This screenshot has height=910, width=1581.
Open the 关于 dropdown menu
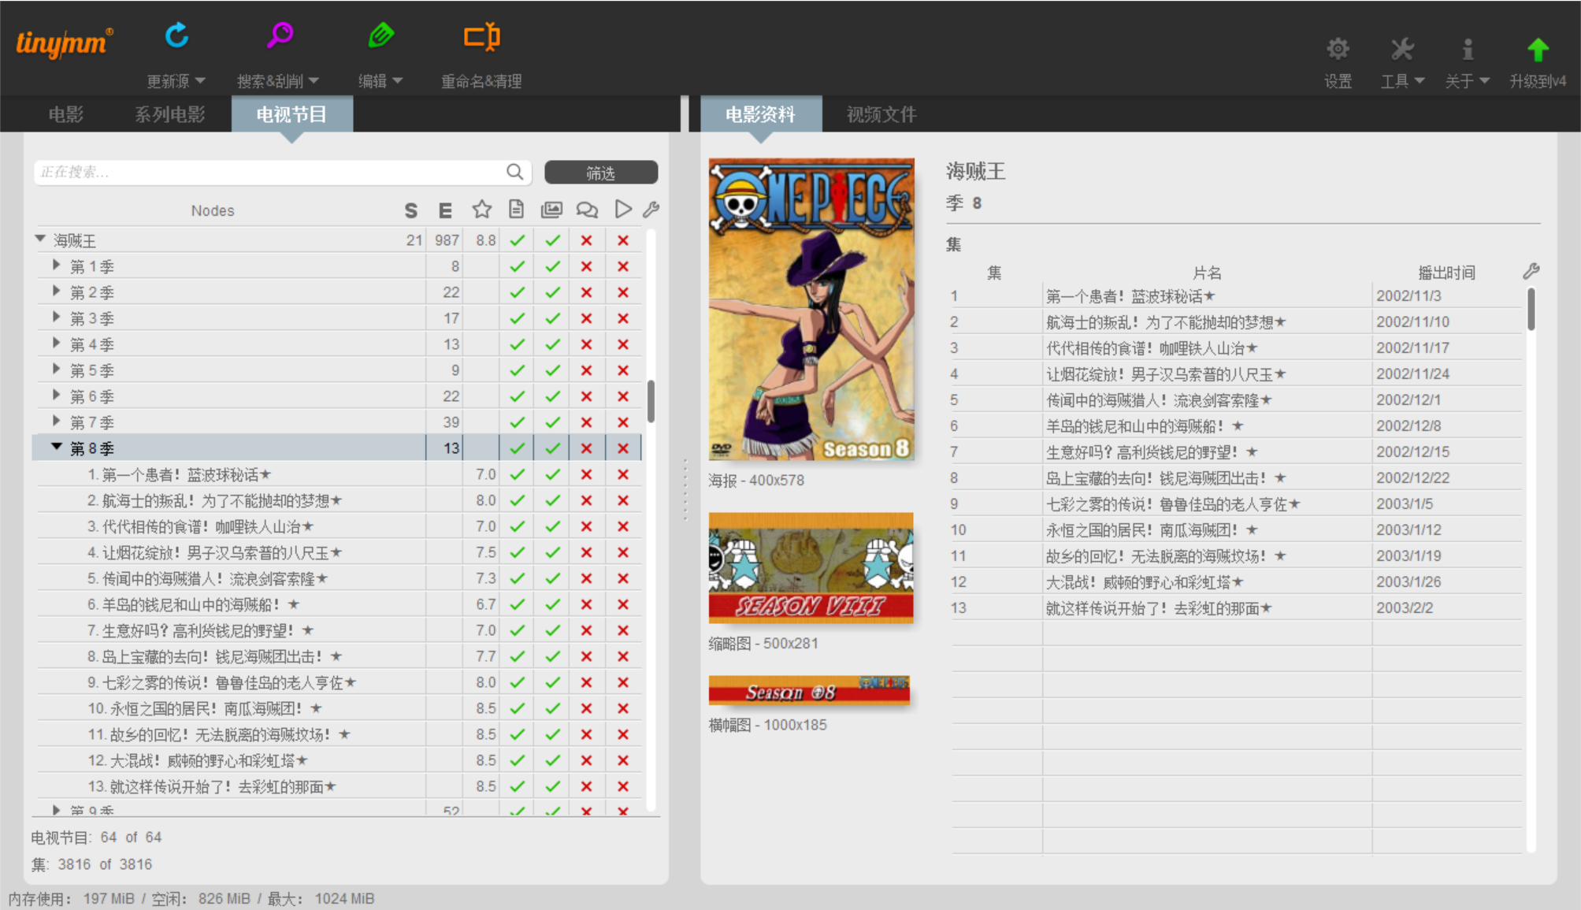tap(1466, 81)
